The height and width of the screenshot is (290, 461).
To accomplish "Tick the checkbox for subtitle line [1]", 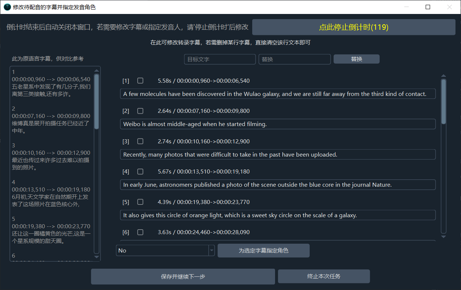I will pos(140,81).
